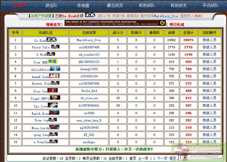Click 参战人员 link for row 1
This screenshot has width=227, height=162.
[209, 40]
